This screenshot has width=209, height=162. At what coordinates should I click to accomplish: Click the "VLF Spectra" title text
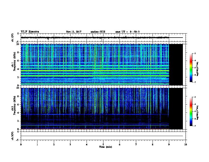[x=30, y=32]
